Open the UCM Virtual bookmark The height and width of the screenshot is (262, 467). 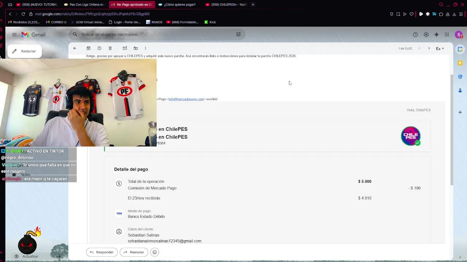click(x=87, y=22)
